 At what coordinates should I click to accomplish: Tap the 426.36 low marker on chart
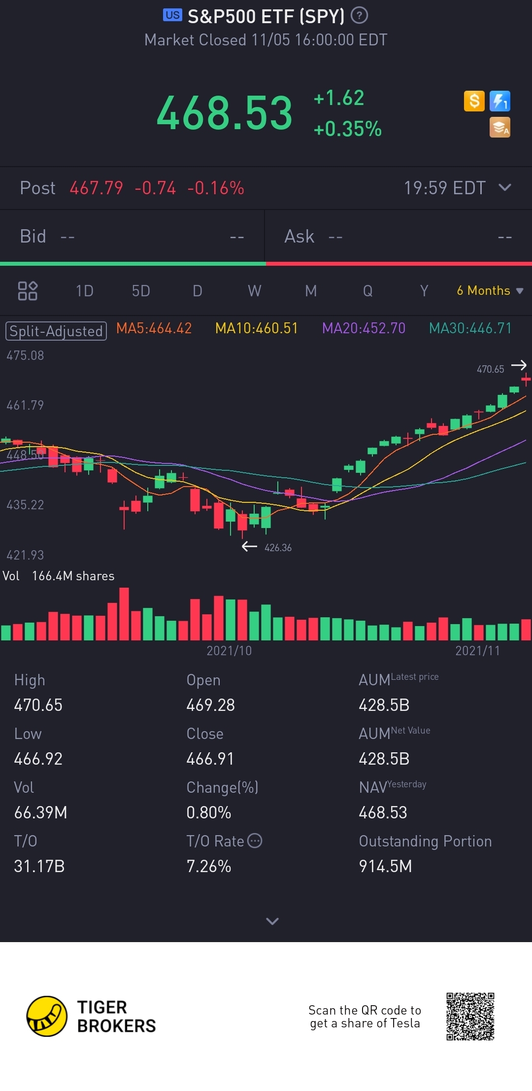coord(278,548)
